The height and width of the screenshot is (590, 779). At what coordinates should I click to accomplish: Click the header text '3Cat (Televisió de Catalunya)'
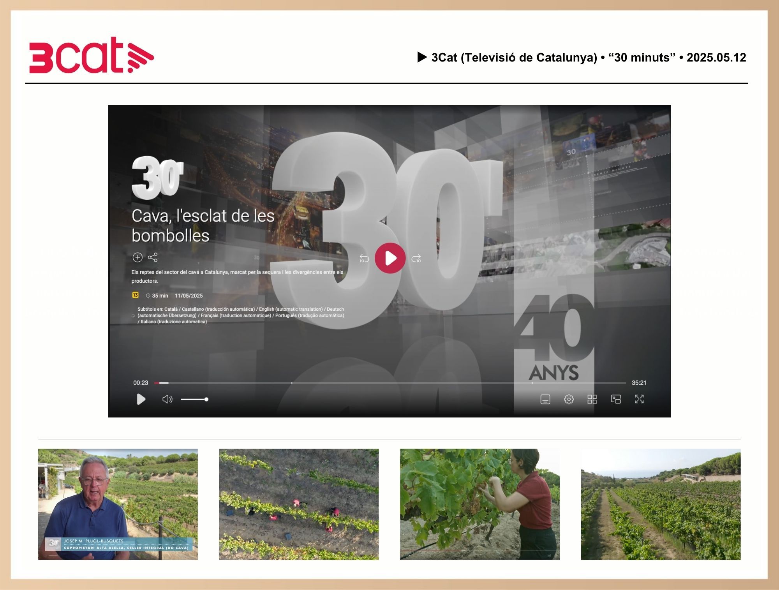pos(514,58)
